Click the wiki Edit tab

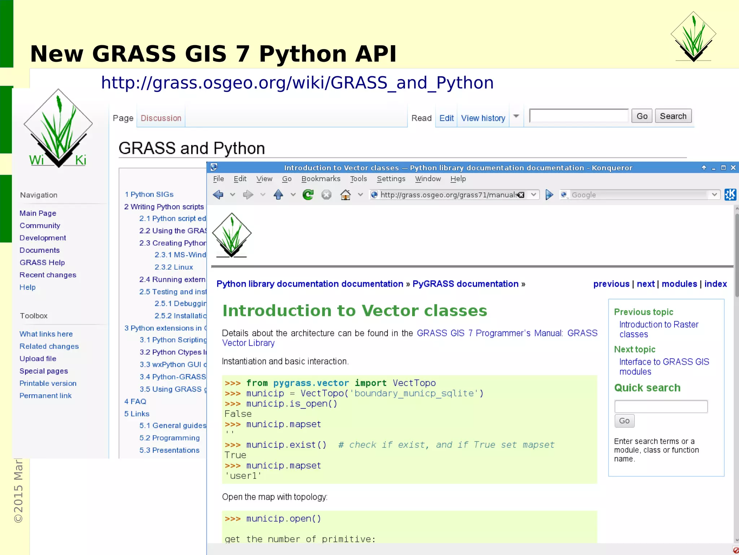pos(447,118)
